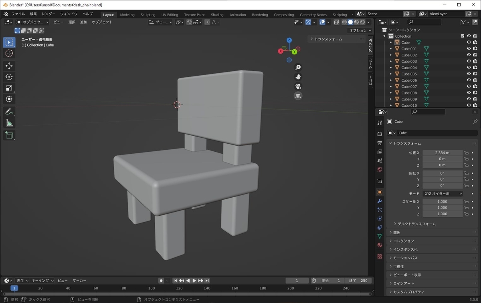Viewport: 481px width, 303px height.
Task: Select the Scale tool
Action: point(9,88)
